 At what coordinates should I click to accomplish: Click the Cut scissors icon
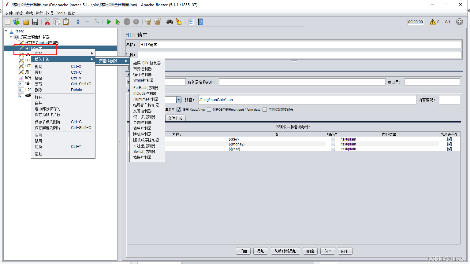pyautogui.click(x=47, y=22)
